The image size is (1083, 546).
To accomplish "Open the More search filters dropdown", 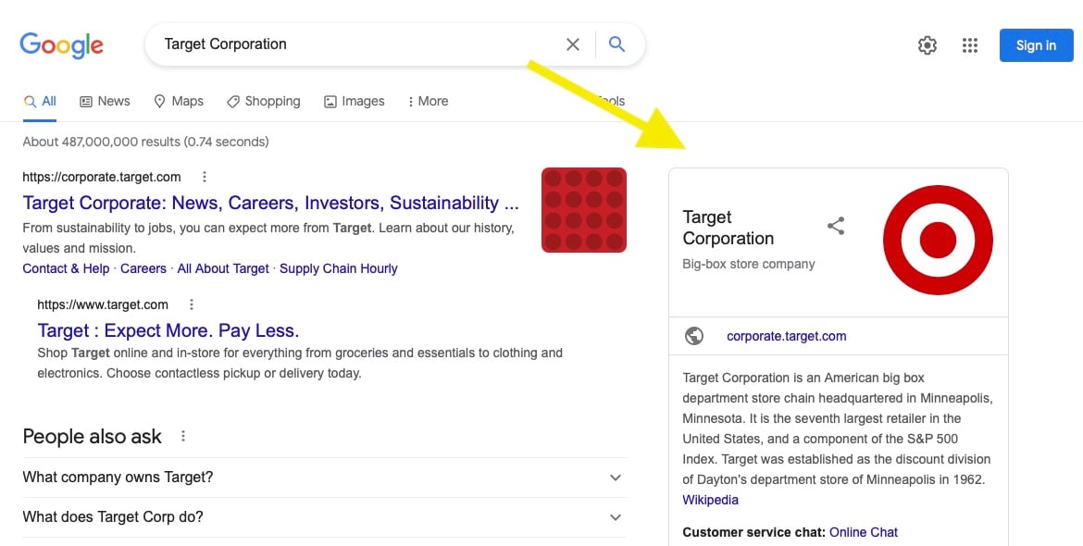I will (x=428, y=102).
